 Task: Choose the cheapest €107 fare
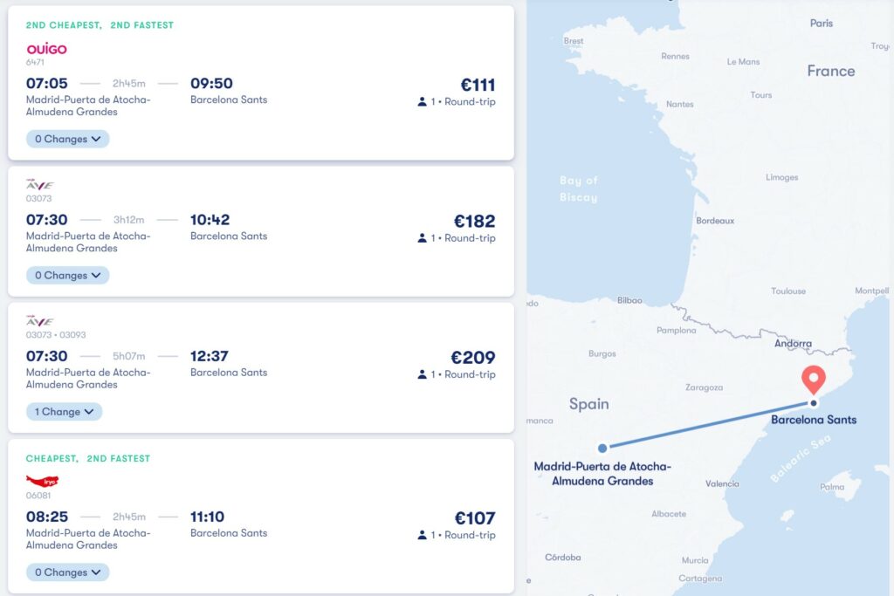(474, 518)
